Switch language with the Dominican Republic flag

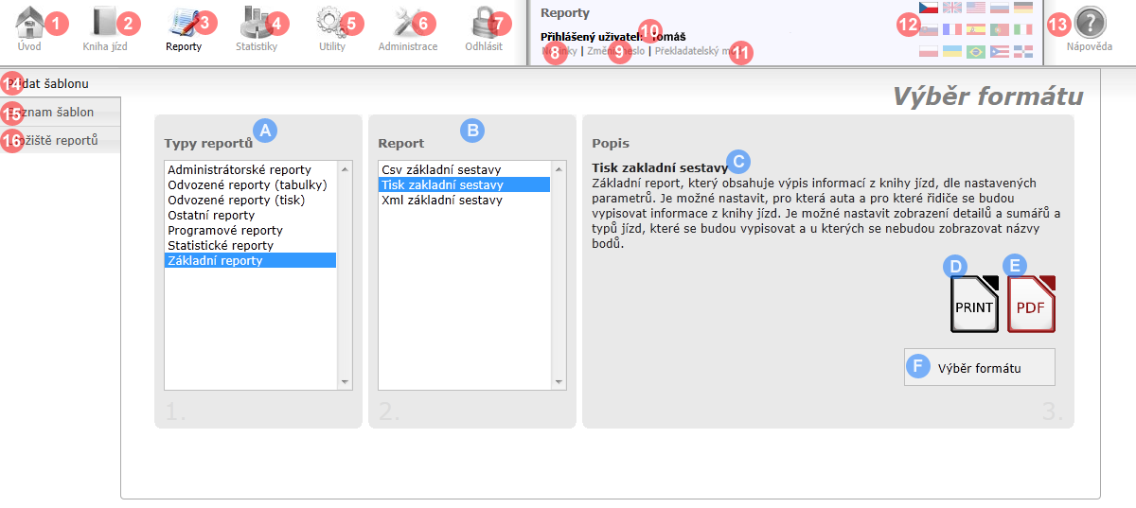click(x=1023, y=50)
